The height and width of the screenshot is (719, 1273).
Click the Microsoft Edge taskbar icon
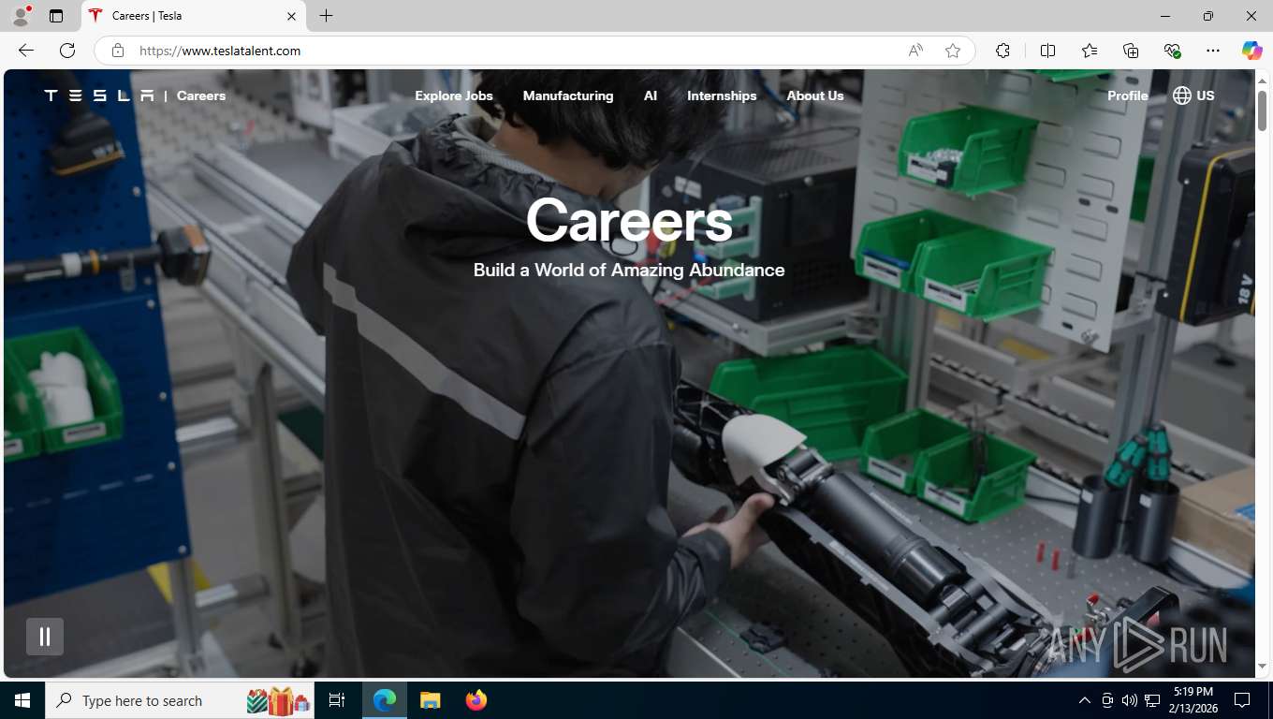click(x=385, y=700)
